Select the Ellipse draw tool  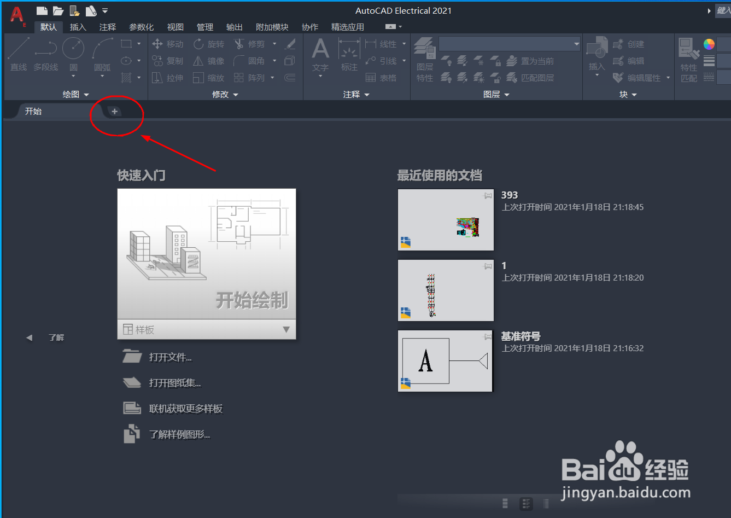(x=126, y=61)
